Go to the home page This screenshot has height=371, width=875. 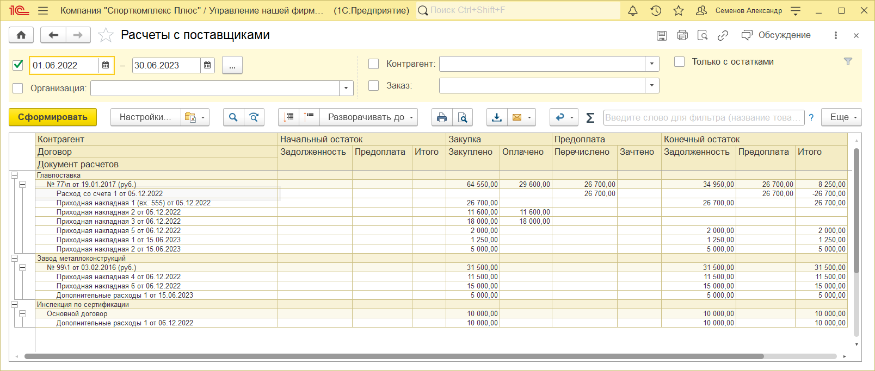(x=21, y=35)
